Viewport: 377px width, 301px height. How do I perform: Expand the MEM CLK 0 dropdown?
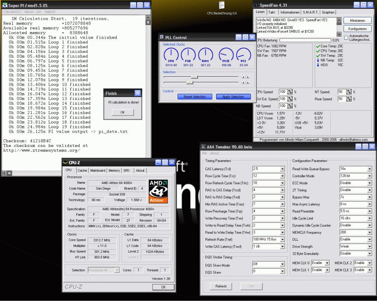coord(327,263)
